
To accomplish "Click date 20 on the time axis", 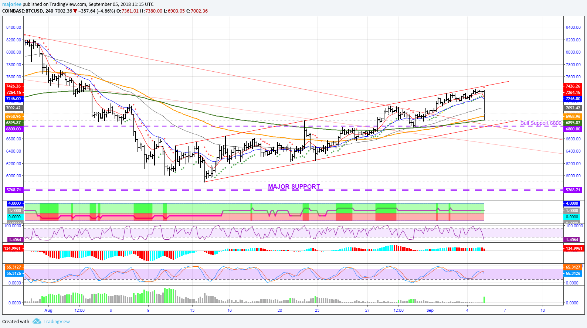I will coord(280,310).
